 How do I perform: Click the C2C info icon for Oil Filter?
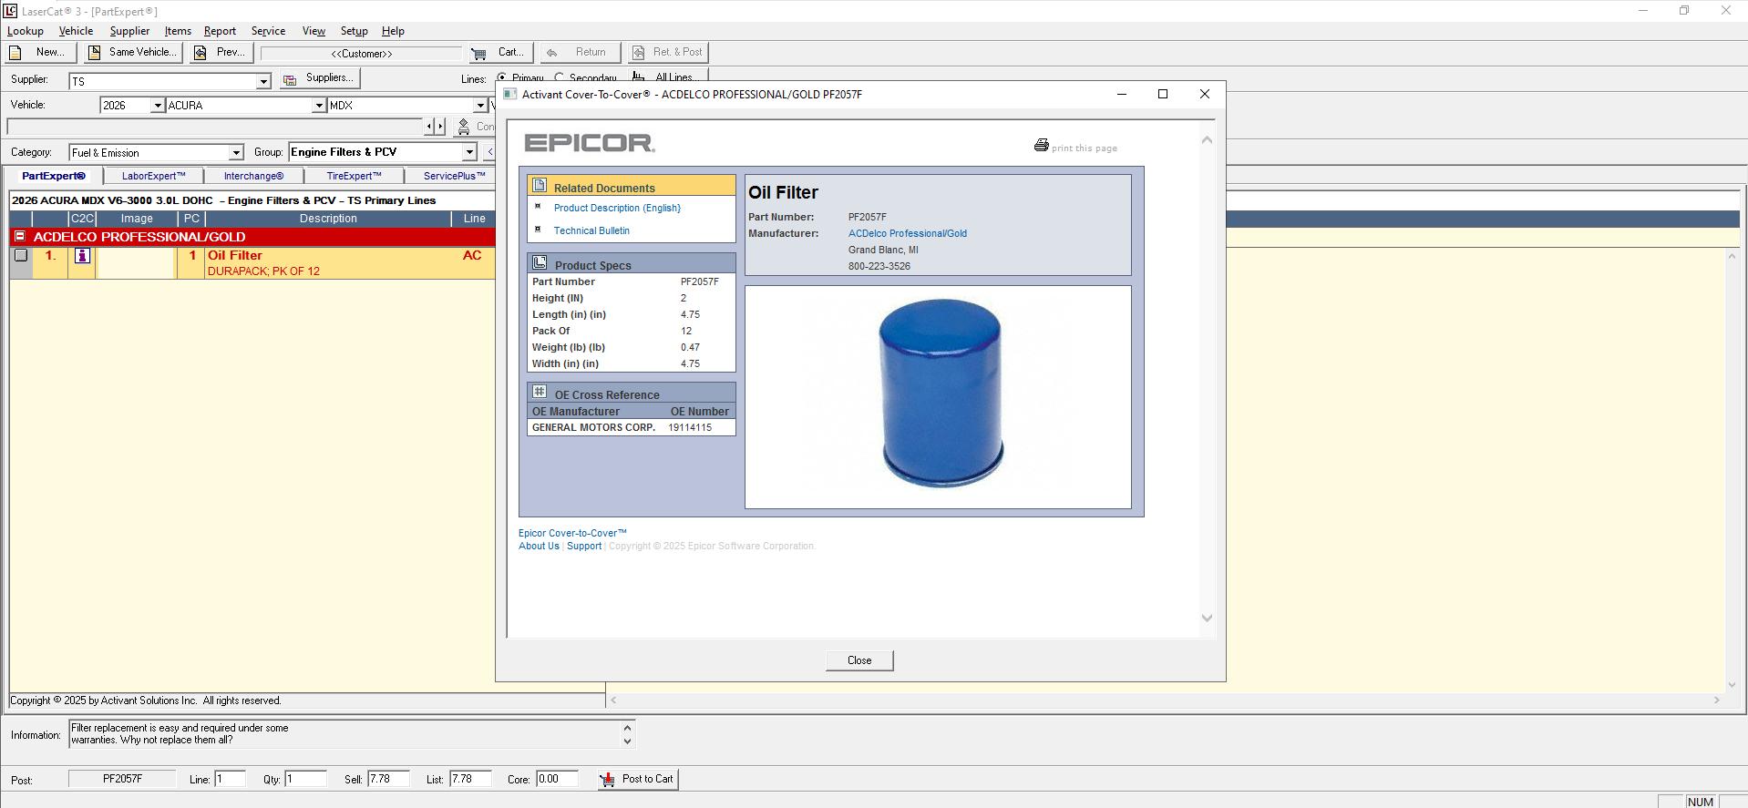pyautogui.click(x=82, y=256)
